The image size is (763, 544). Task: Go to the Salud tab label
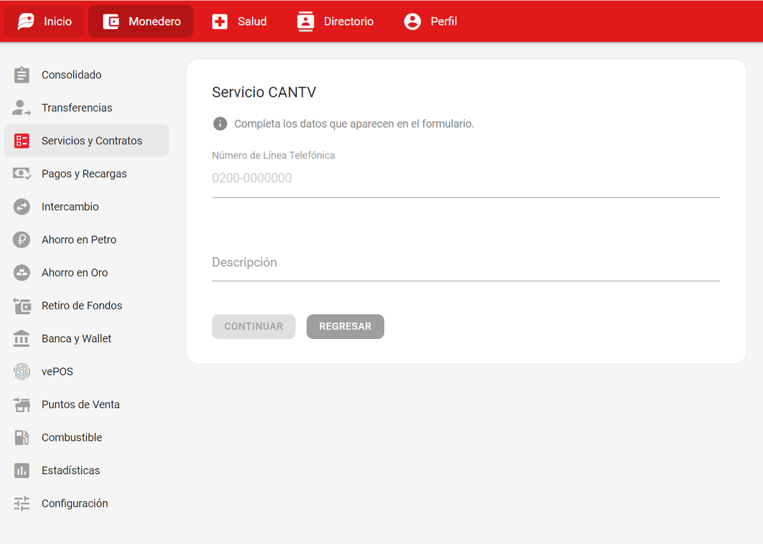click(x=252, y=22)
